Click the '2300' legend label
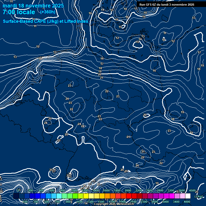 coord(144,202)
